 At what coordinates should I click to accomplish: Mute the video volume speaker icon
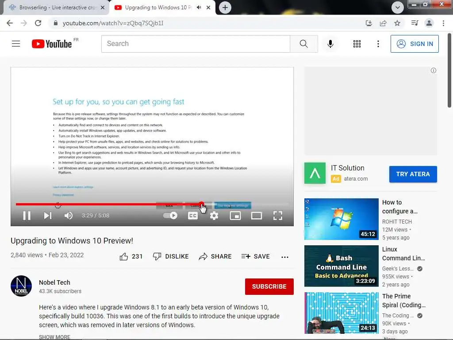69,216
